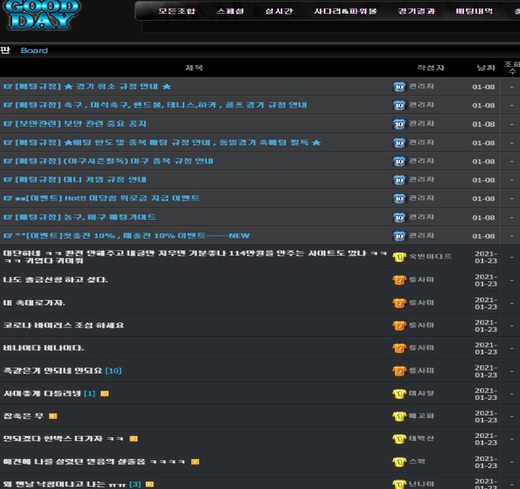Viewport: 520px width, 489px height.
Task: Click the [10] comment count link
Action: pos(113,370)
